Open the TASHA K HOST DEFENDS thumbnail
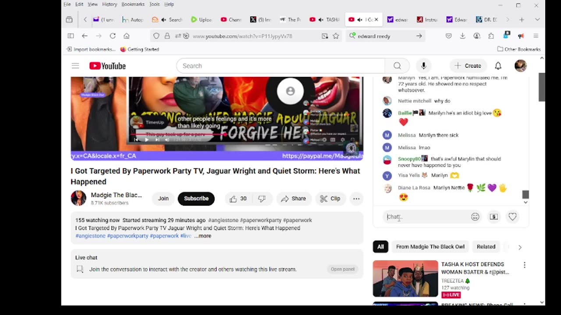The image size is (561, 315). 405,279
